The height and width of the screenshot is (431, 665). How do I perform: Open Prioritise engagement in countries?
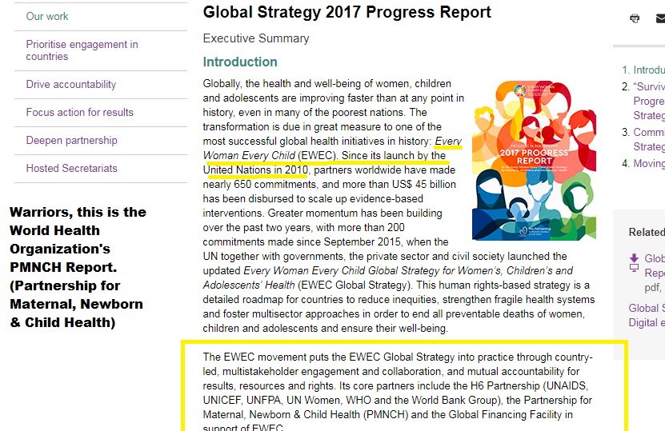click(82, 50)
